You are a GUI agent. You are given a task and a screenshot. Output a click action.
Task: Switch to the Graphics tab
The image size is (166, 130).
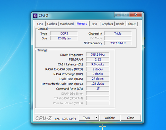point(107,24)
